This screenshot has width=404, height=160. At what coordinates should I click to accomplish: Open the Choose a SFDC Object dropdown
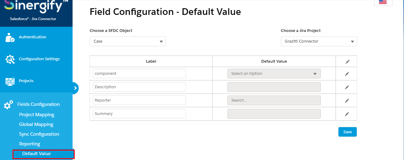pos(128,41)
